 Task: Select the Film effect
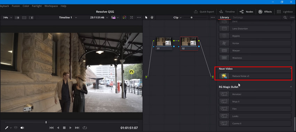pyautogui.click(x=255, y=109)
